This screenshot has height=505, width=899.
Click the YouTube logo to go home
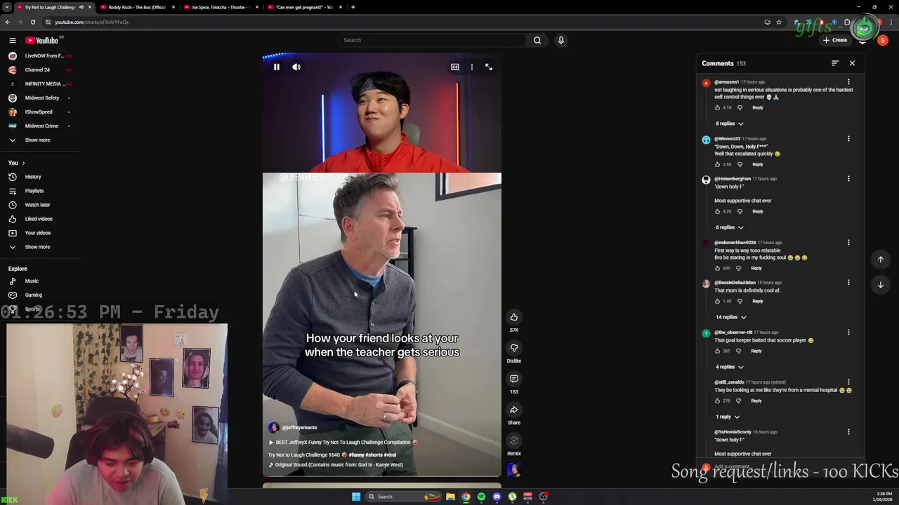(x=41, y=41)
